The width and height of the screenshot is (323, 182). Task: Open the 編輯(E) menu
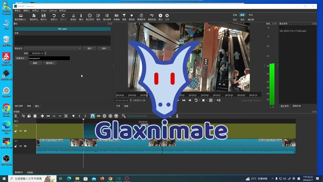click(x=26, y=11)
